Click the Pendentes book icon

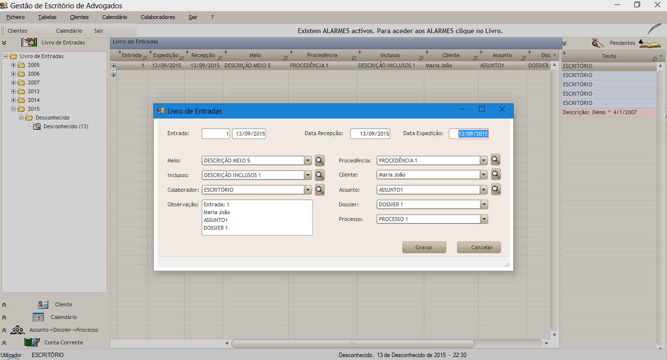tap(649, 43)
